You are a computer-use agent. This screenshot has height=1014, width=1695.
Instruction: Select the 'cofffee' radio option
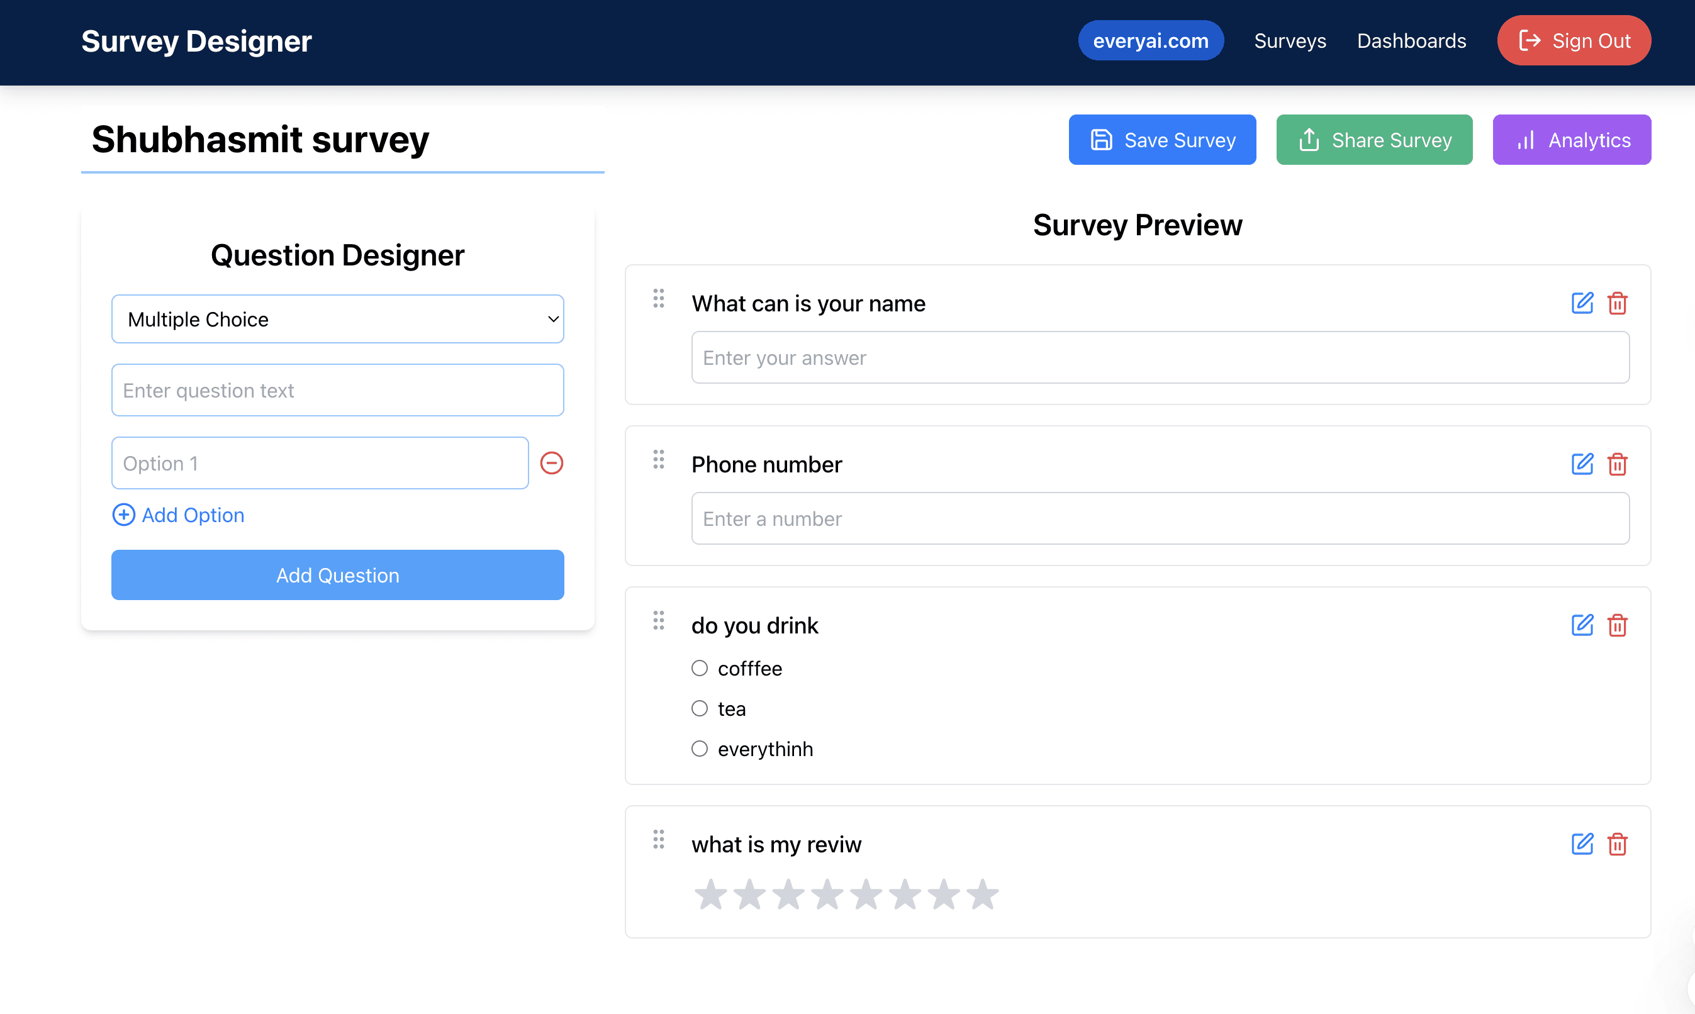[x=699, y=668]
